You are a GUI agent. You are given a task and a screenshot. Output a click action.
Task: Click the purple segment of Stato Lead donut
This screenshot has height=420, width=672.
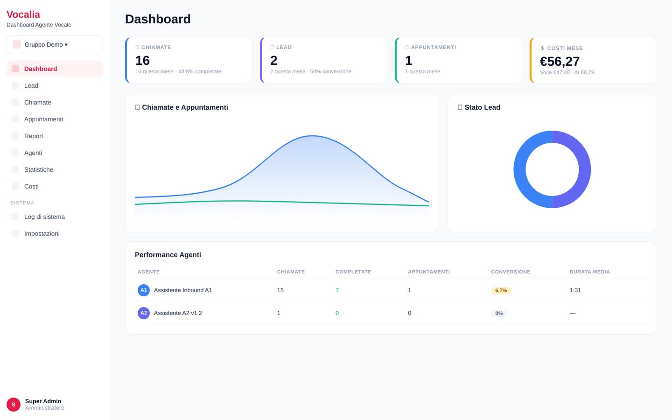tap(585, 169)
